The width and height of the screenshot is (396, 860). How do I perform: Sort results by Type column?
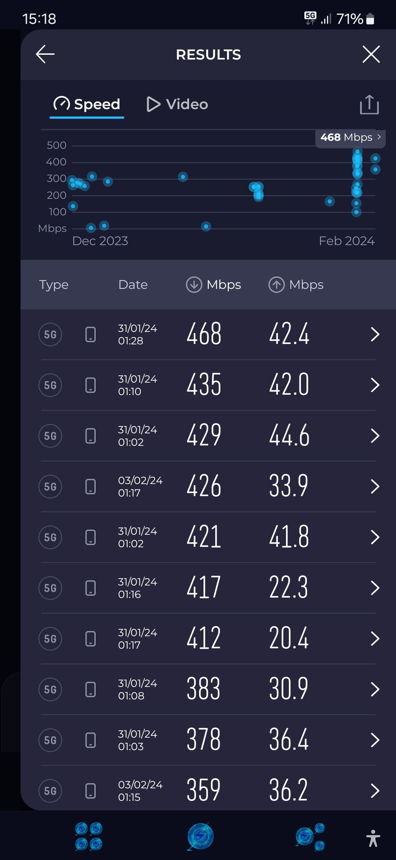[x=54, y=285]
